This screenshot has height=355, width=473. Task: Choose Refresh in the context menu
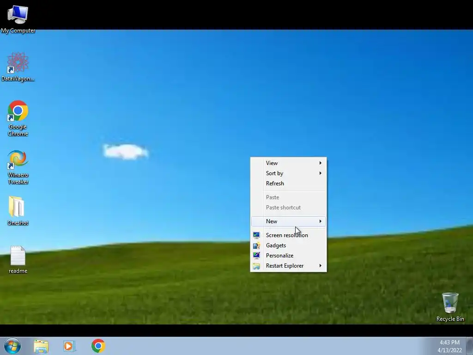(x=288, y=183)
